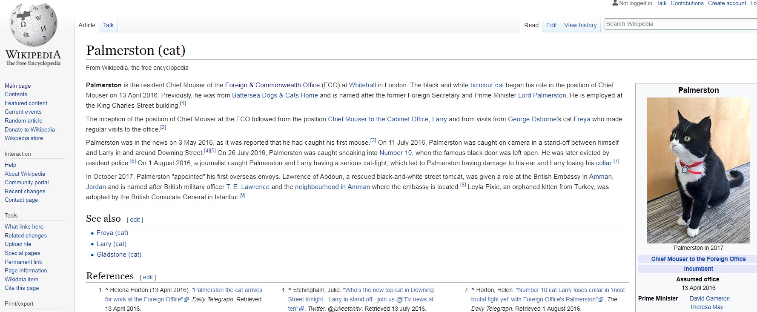This screenshot has width=757, height=312.
Task: Open the George Osborne link
Action: pos(532,119)
